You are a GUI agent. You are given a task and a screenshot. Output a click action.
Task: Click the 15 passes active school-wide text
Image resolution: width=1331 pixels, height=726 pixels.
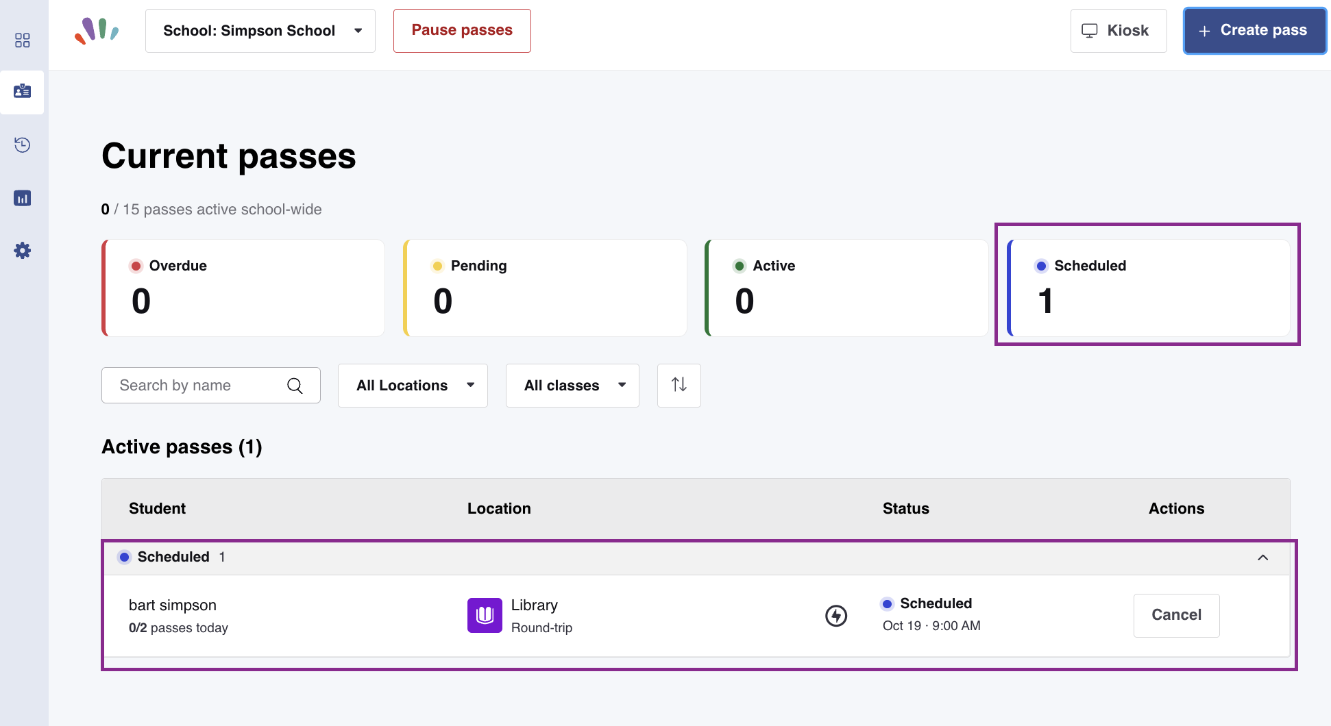click(222, 210)
